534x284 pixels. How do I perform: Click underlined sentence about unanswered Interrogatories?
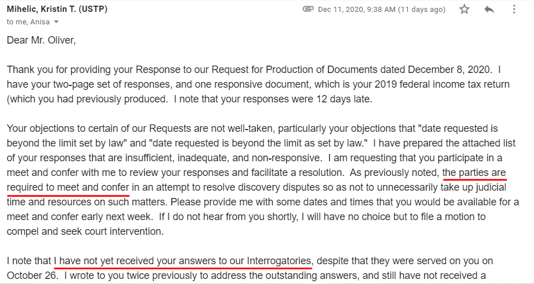[183, 261]
